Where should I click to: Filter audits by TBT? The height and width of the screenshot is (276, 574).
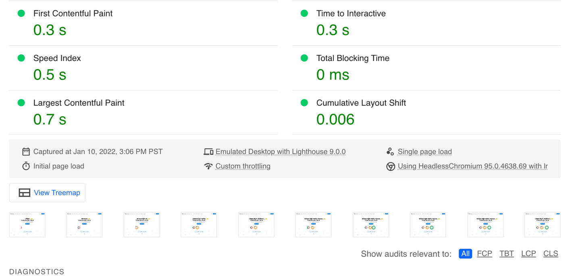tap(506, 254)
